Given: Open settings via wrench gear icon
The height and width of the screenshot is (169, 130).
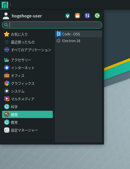Looking at the screenshot, I should tap(68, 16).
